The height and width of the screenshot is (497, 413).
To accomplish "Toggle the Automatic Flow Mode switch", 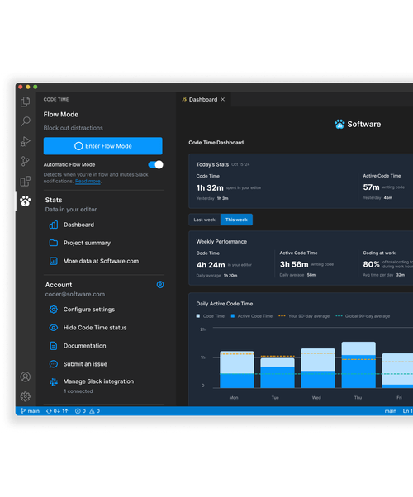I will click(x=155, y=165).
